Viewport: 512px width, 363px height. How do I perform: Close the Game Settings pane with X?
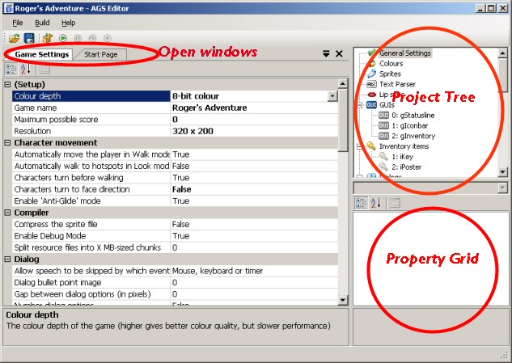point(339,54)
